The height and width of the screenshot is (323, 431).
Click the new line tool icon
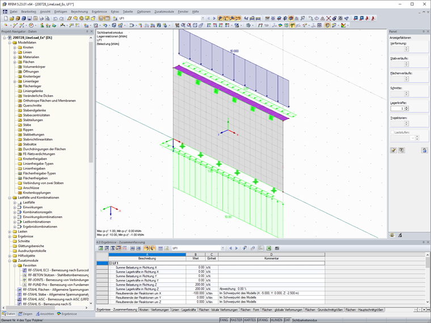tap(15, 25)
